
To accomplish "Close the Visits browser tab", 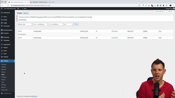I will tap(28, 2).
